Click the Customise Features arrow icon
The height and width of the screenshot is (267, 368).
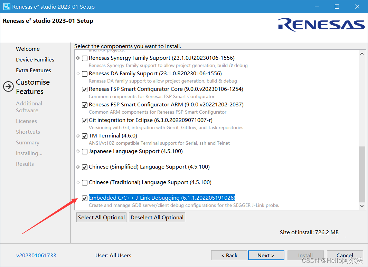[x=8, y=87]
